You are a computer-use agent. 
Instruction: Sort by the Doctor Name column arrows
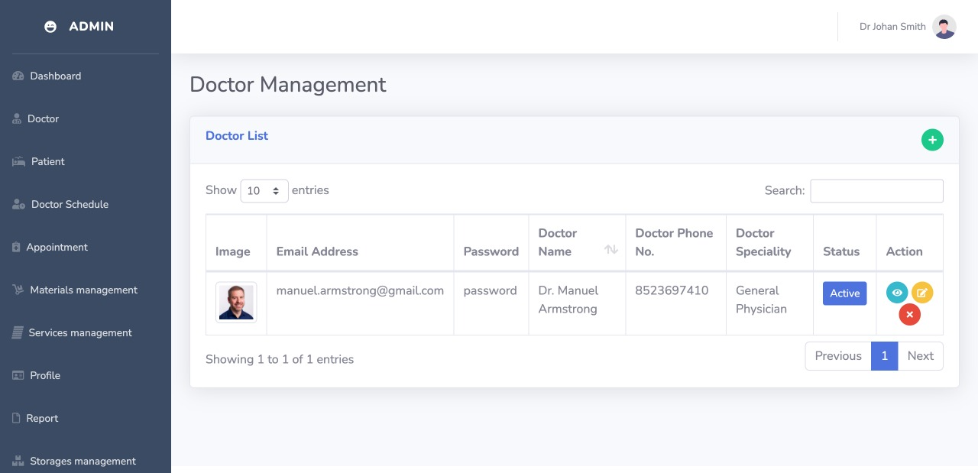pos(611,249)
